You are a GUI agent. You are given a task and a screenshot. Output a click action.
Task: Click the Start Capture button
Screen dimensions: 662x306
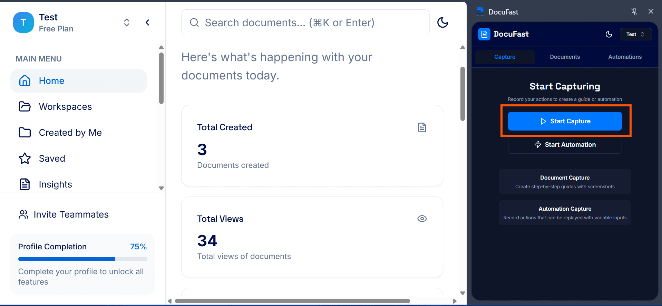tap(565, 121)
